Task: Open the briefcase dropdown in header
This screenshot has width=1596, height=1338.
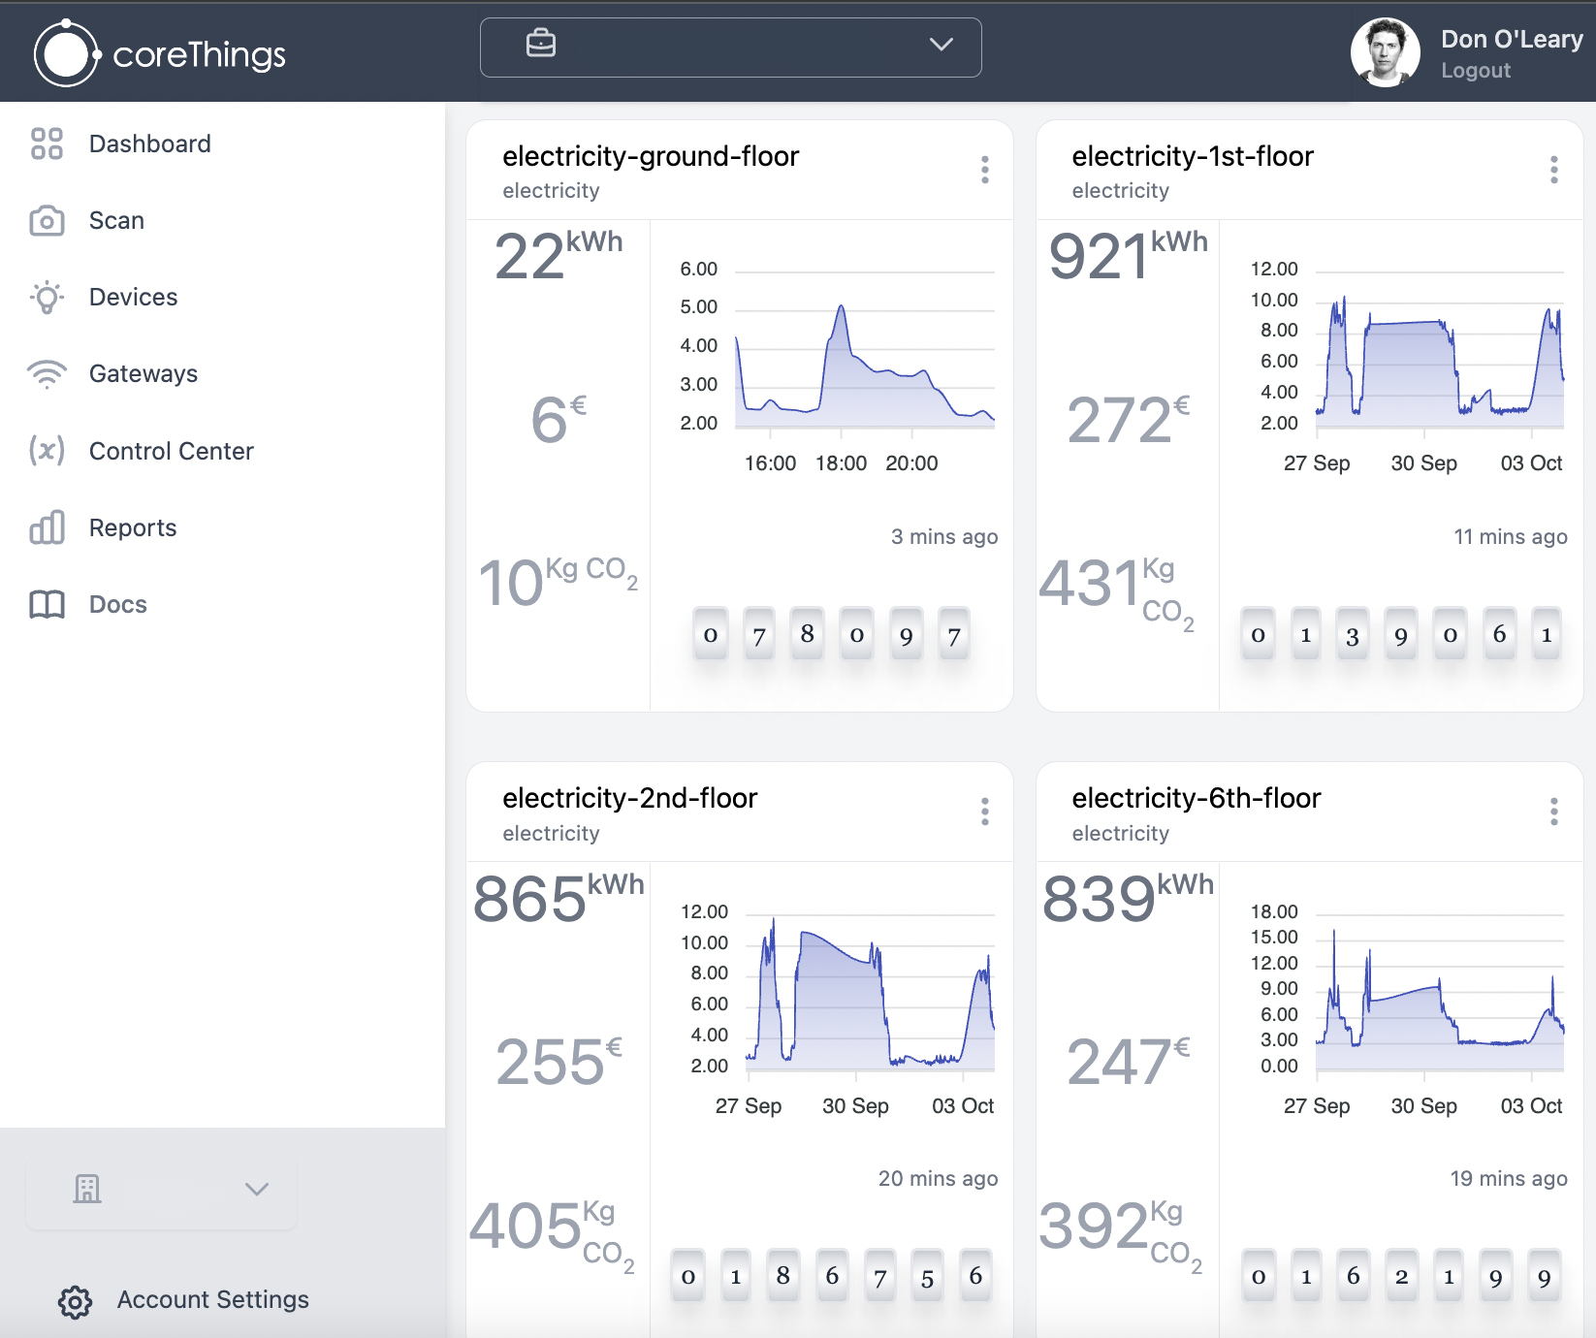Action: coord(730,46)
